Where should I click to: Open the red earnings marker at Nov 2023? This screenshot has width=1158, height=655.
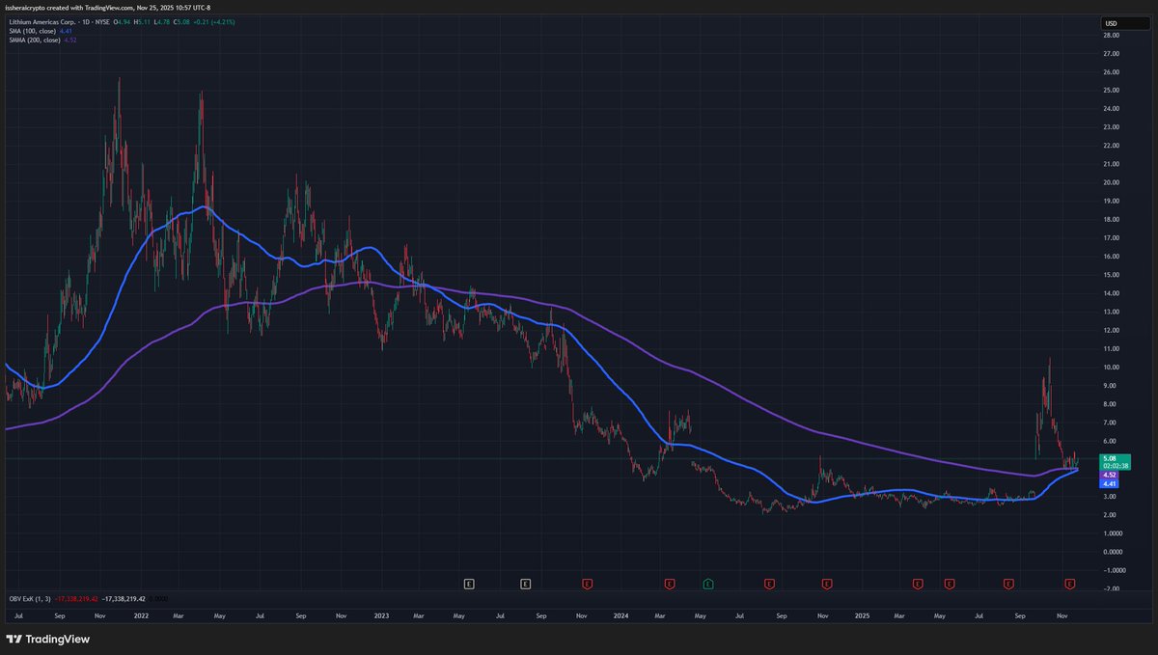[587, 584]
